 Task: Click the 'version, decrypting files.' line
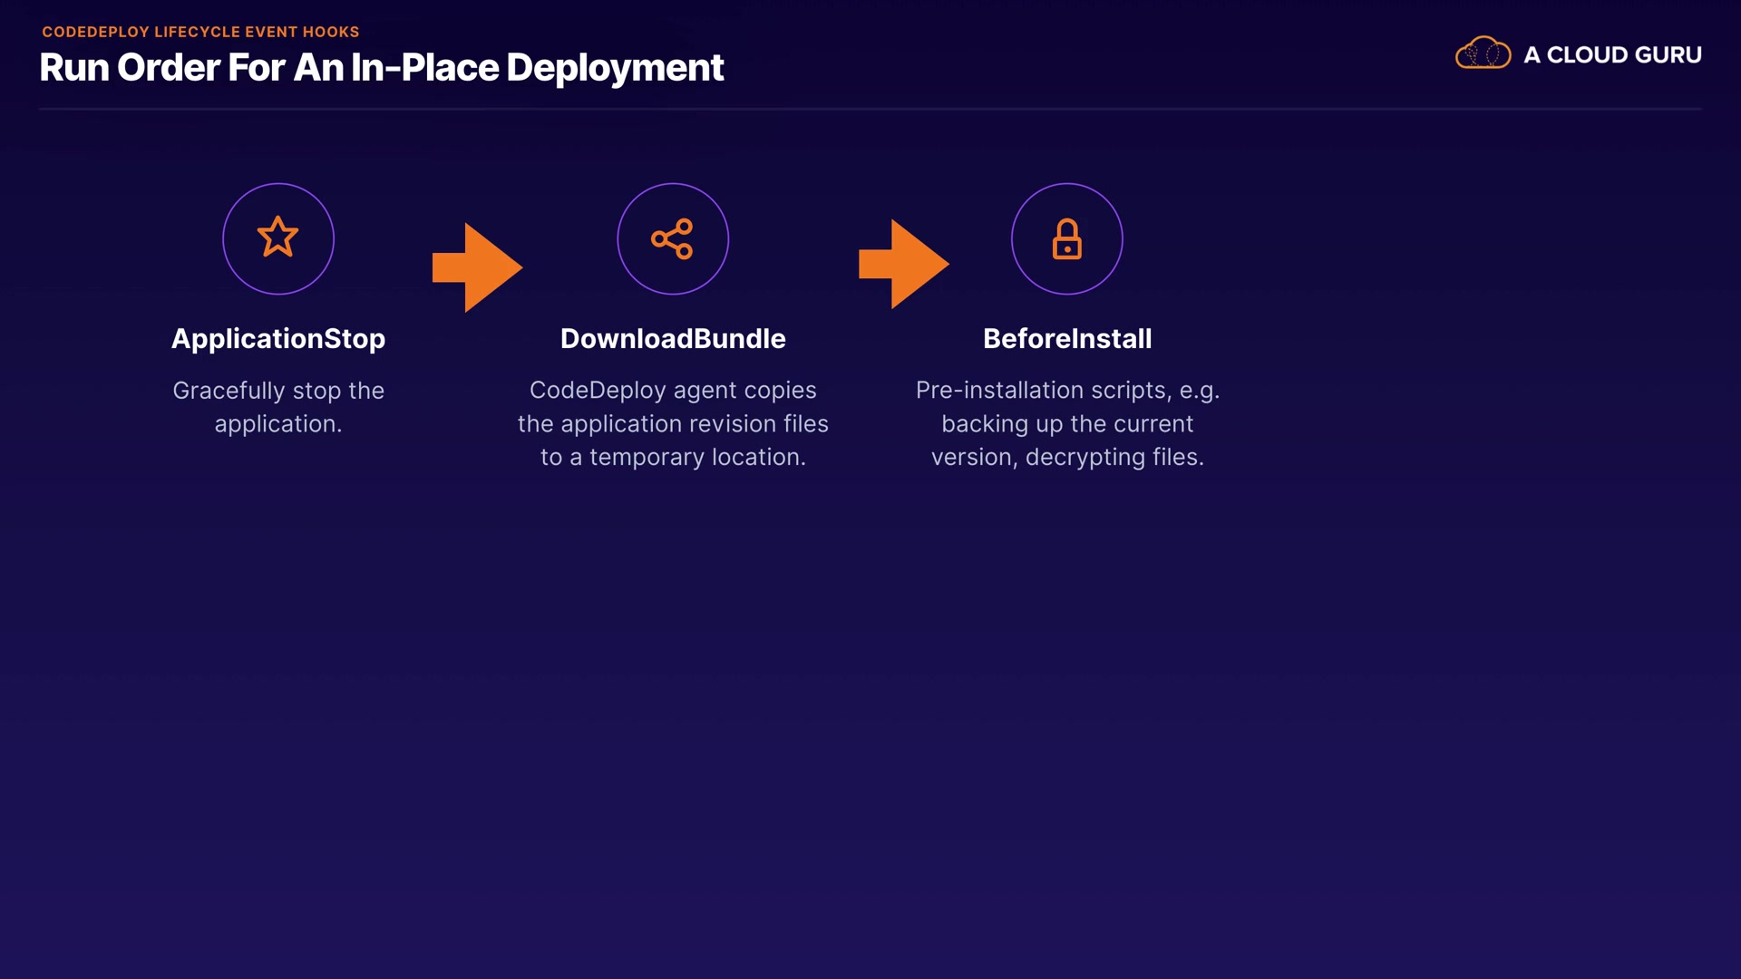1066,457
